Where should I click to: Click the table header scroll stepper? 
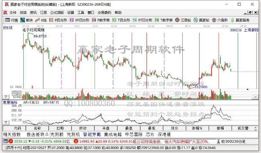(255, 129)
